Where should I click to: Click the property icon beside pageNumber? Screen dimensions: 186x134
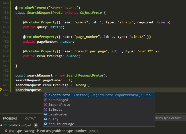[46, 114]
